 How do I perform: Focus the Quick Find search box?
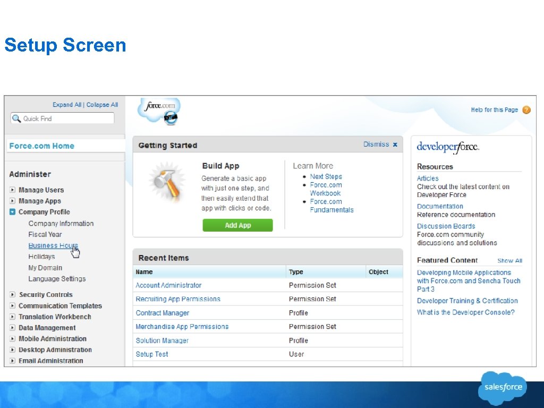tap(63, 118)
